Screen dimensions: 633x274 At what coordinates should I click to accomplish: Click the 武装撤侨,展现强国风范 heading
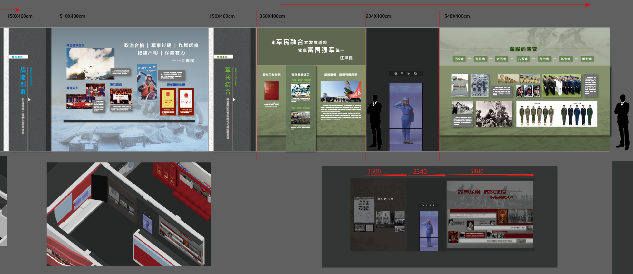tap(340, 75)
